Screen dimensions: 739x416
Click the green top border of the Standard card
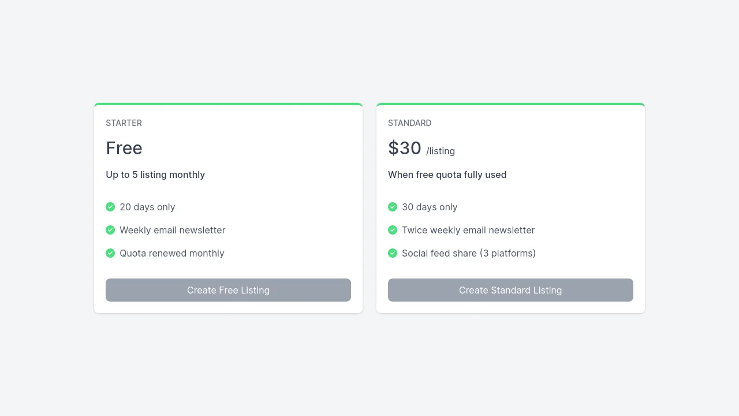[x=510, y=105]
